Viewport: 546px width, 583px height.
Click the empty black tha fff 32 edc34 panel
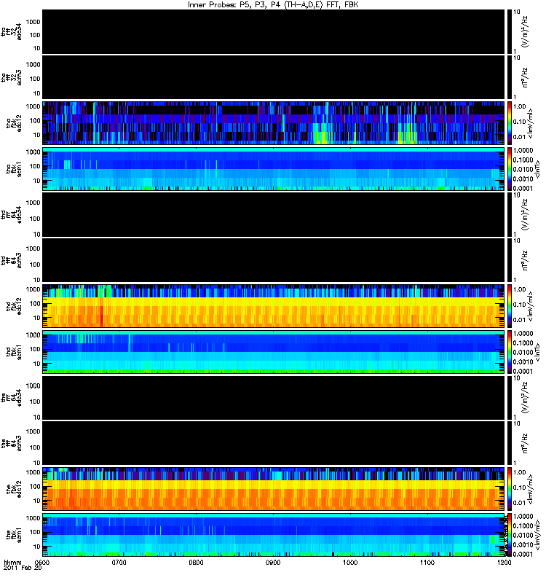coord(273,31)
